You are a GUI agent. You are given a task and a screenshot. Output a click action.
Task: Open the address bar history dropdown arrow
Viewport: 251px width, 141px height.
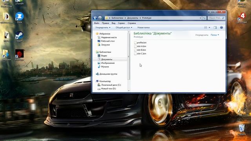tap(200, 18)
